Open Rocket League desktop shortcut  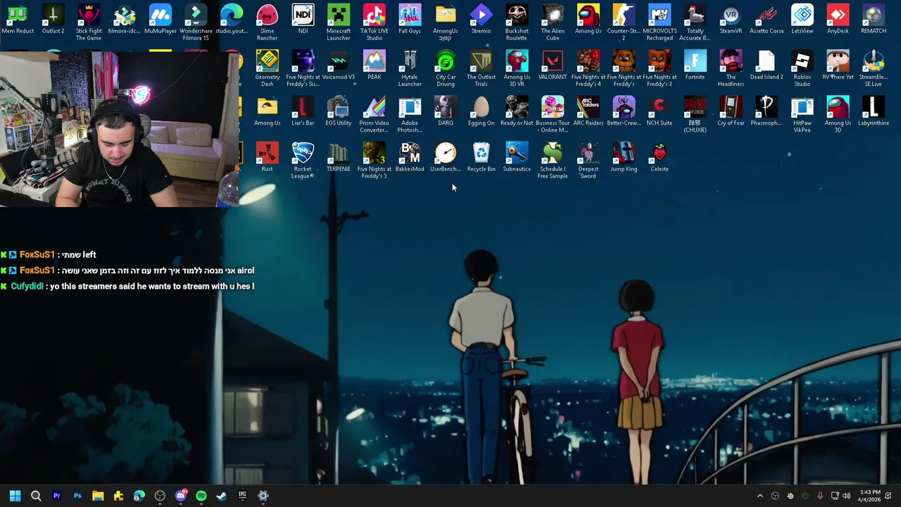[303, 160]
